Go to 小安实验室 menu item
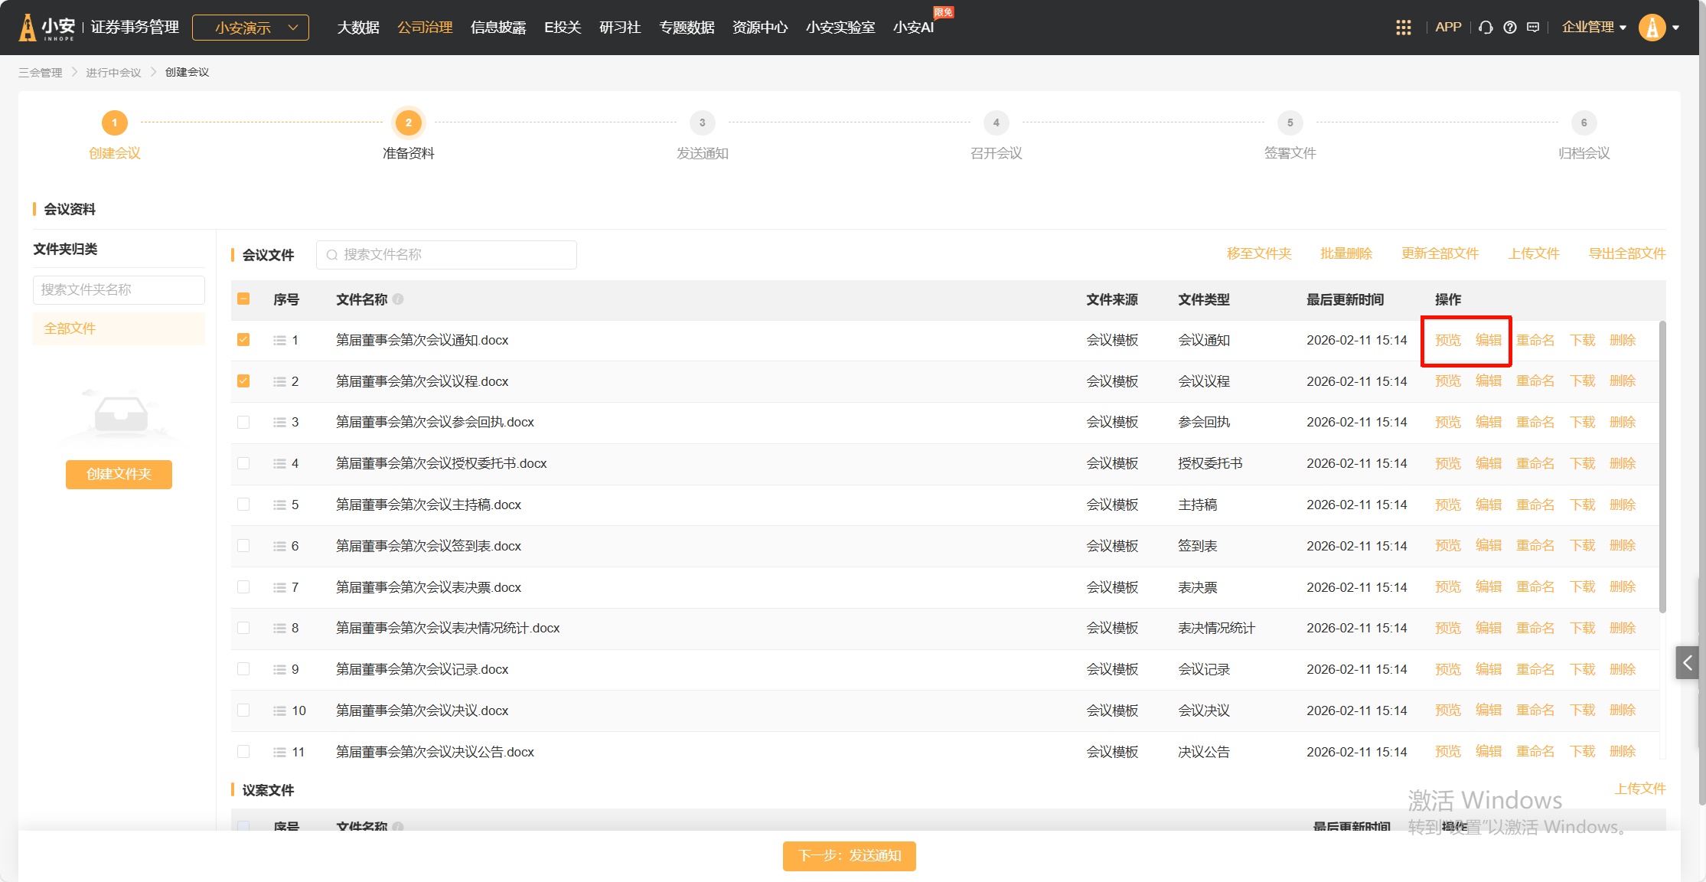 (x=840, y=28)
